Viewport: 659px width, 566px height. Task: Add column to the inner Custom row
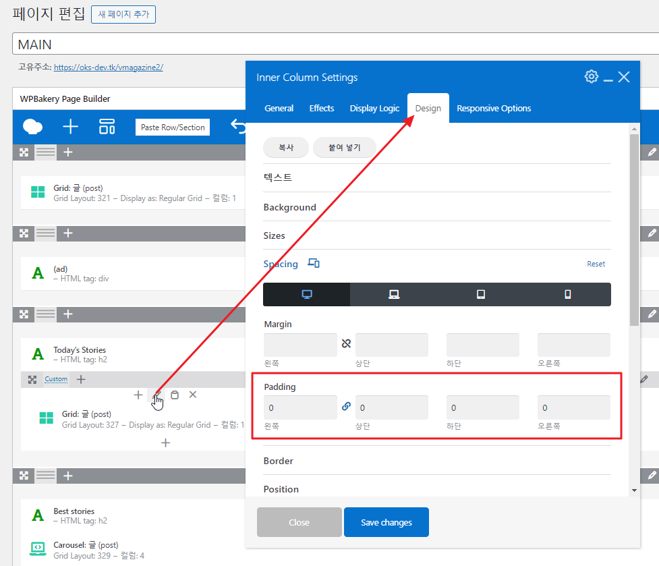pos(81,379)
